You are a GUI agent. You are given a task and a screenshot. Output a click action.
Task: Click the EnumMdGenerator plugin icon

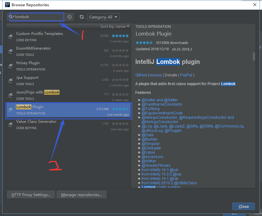pos(10,50)
